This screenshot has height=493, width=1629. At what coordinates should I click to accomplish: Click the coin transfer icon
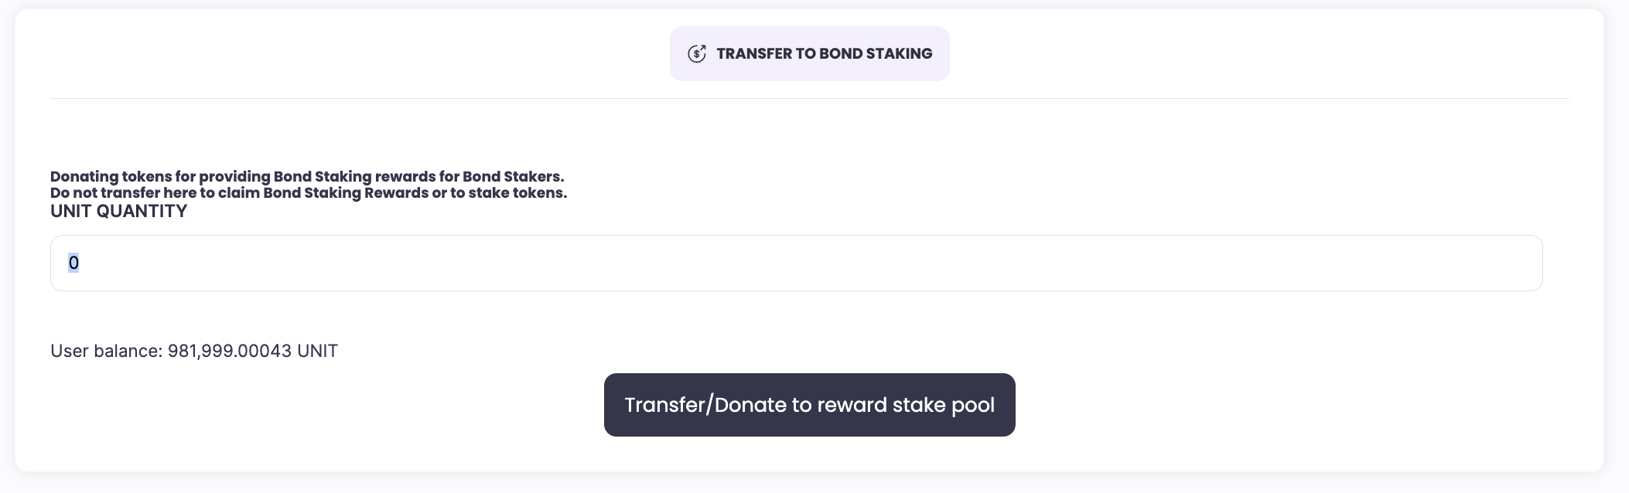(x=697, y=53)
